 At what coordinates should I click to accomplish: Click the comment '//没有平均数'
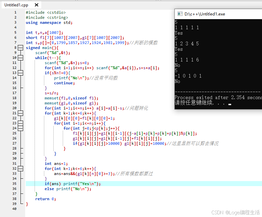click(x=104, y=78)
